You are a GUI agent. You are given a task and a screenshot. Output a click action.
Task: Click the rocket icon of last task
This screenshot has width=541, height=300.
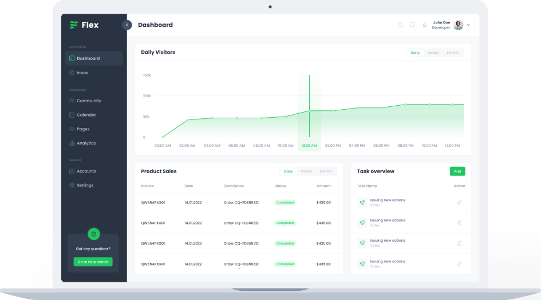tap(362, 264)
